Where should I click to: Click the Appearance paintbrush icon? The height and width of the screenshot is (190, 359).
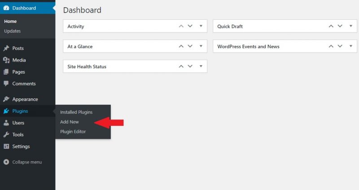tap(6, 99)
